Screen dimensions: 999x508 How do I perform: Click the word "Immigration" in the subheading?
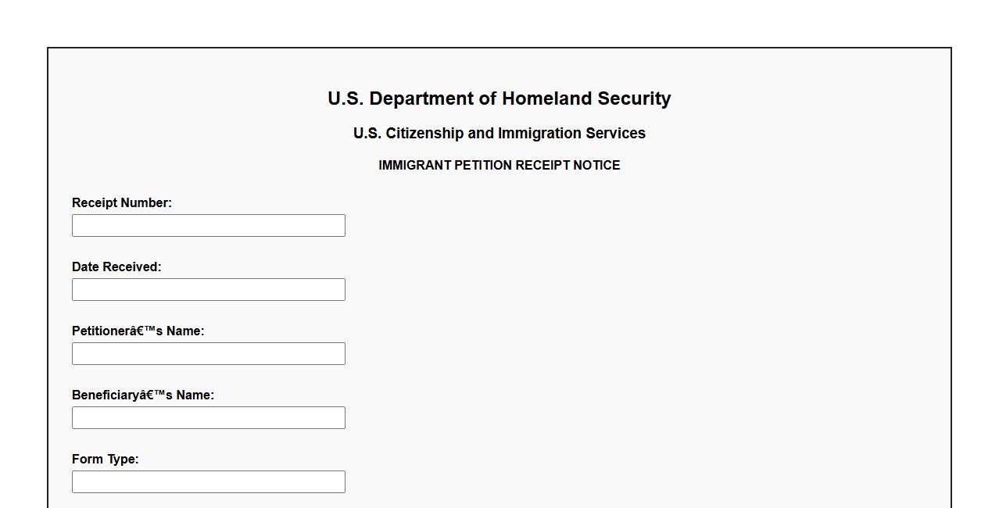(x=538, y=134)
